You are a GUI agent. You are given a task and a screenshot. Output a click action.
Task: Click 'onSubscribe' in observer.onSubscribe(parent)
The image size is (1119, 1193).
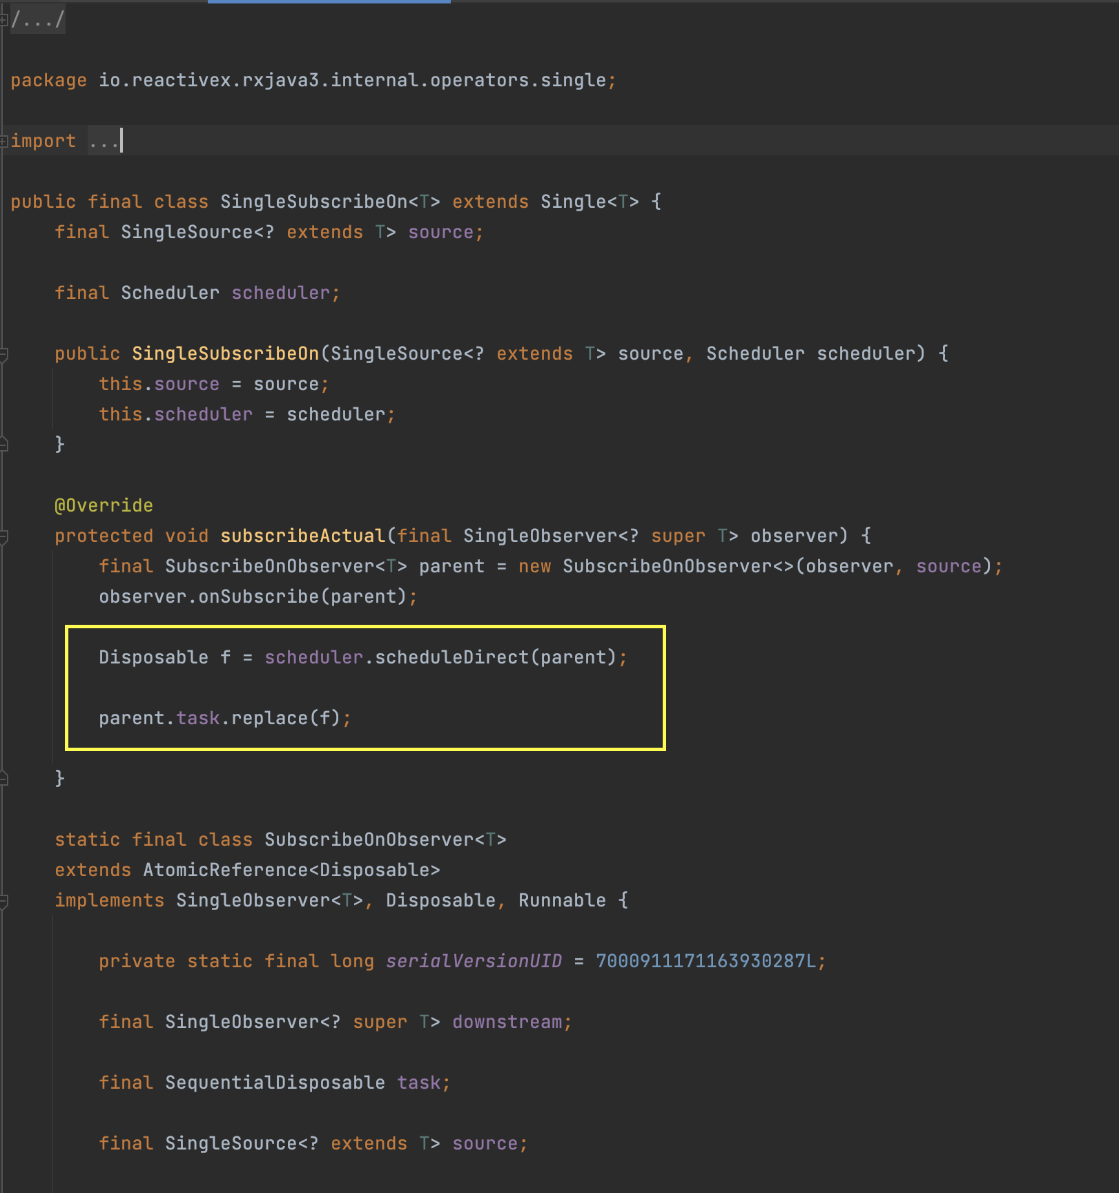click(259, 596)
